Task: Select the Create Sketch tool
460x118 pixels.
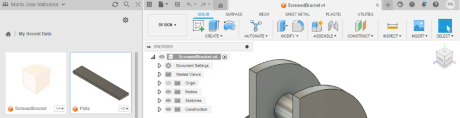Action: point(198,26)
